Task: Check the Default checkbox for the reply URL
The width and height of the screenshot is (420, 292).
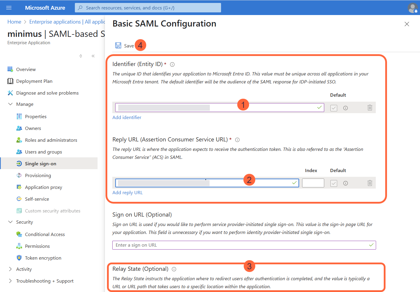Action: pyautogui.click(x=333, y=183)
